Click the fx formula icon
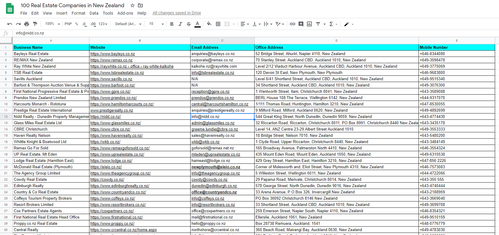 click(6, 33)
